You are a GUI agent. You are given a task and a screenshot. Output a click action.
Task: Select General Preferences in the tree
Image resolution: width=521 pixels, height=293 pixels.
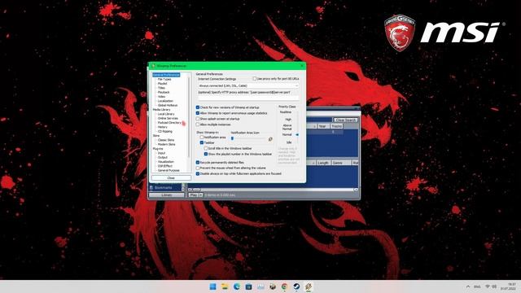click(166, 75)
